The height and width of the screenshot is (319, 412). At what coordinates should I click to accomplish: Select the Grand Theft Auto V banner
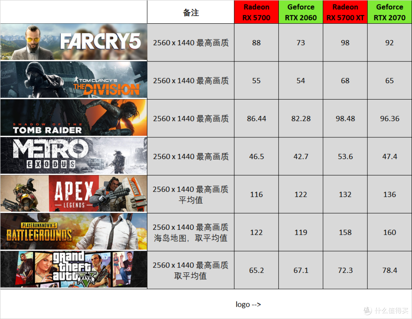coord(74,270)
